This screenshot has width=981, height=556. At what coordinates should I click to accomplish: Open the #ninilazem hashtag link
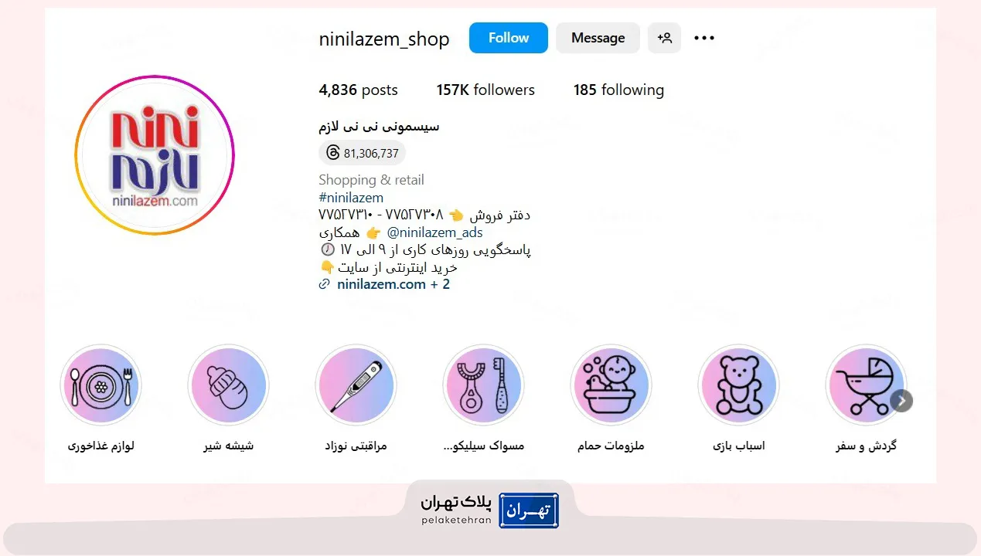point(351,198)
